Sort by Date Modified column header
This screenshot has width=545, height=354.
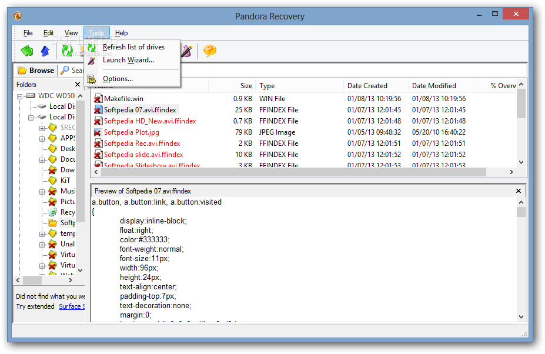(x=441, y=86)
